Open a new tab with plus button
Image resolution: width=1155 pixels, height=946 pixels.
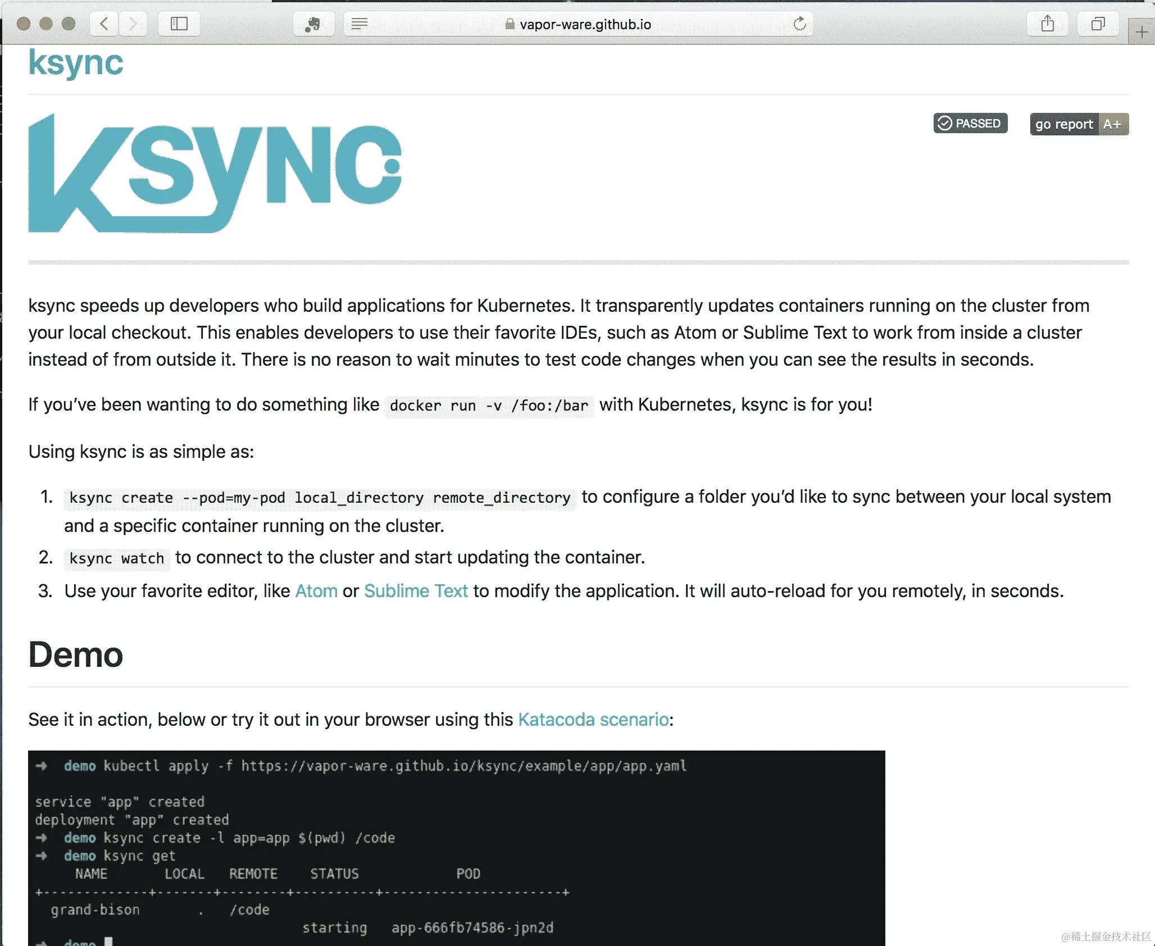point(1142,32)
